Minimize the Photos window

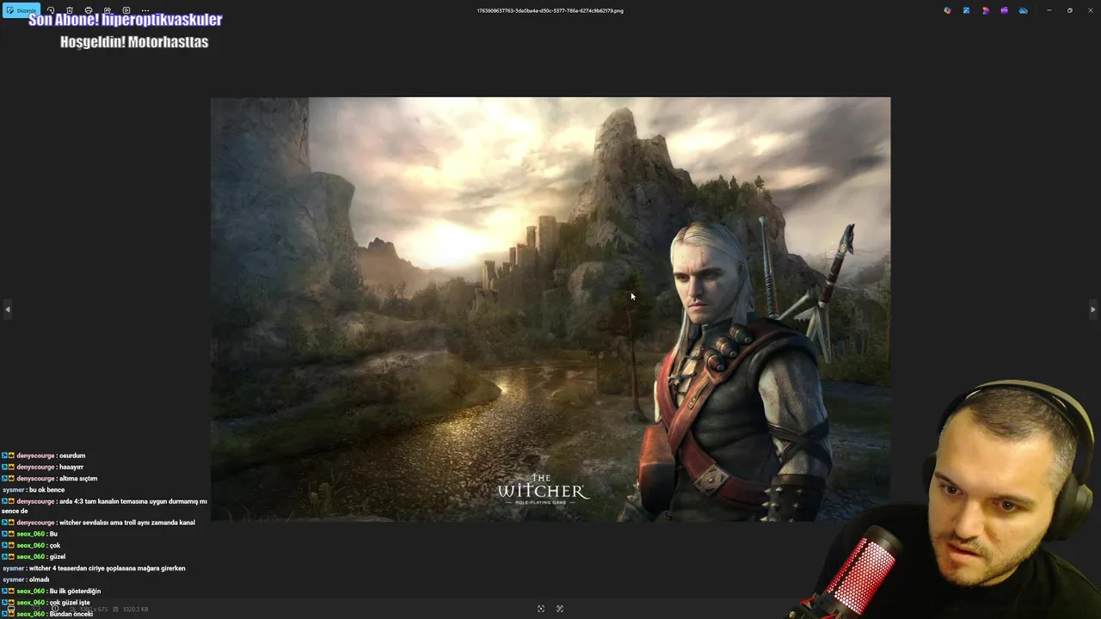(x=1049, y=10)
